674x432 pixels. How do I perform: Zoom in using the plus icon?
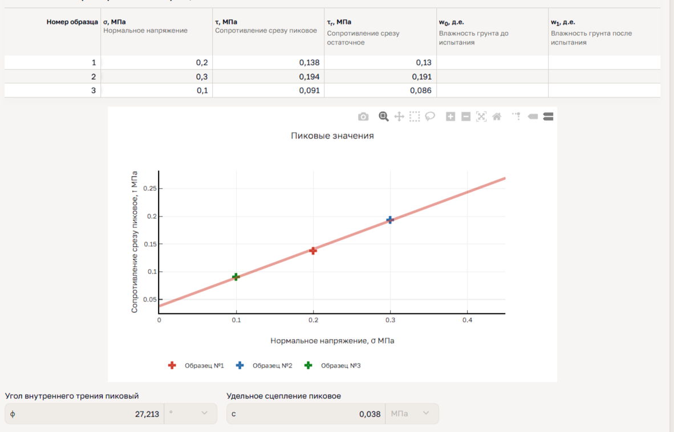point(450,117)
